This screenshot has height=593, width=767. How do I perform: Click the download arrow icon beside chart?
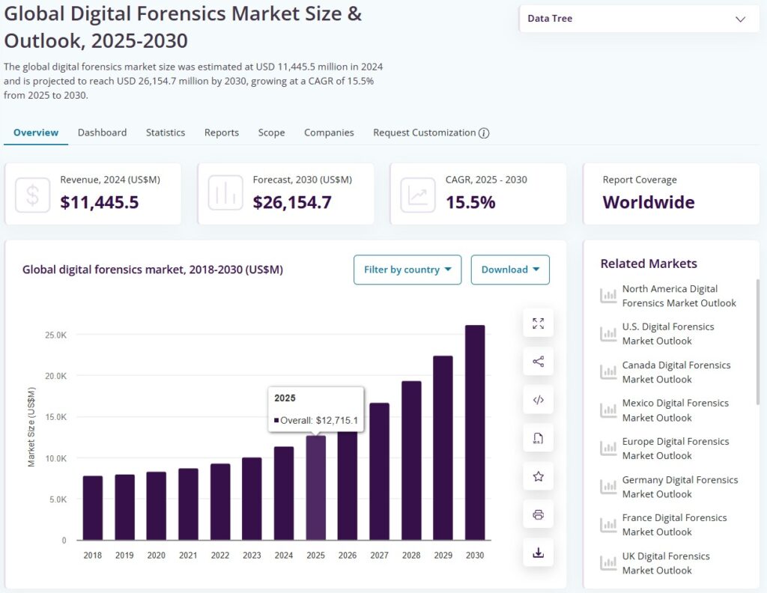point(538,553)
